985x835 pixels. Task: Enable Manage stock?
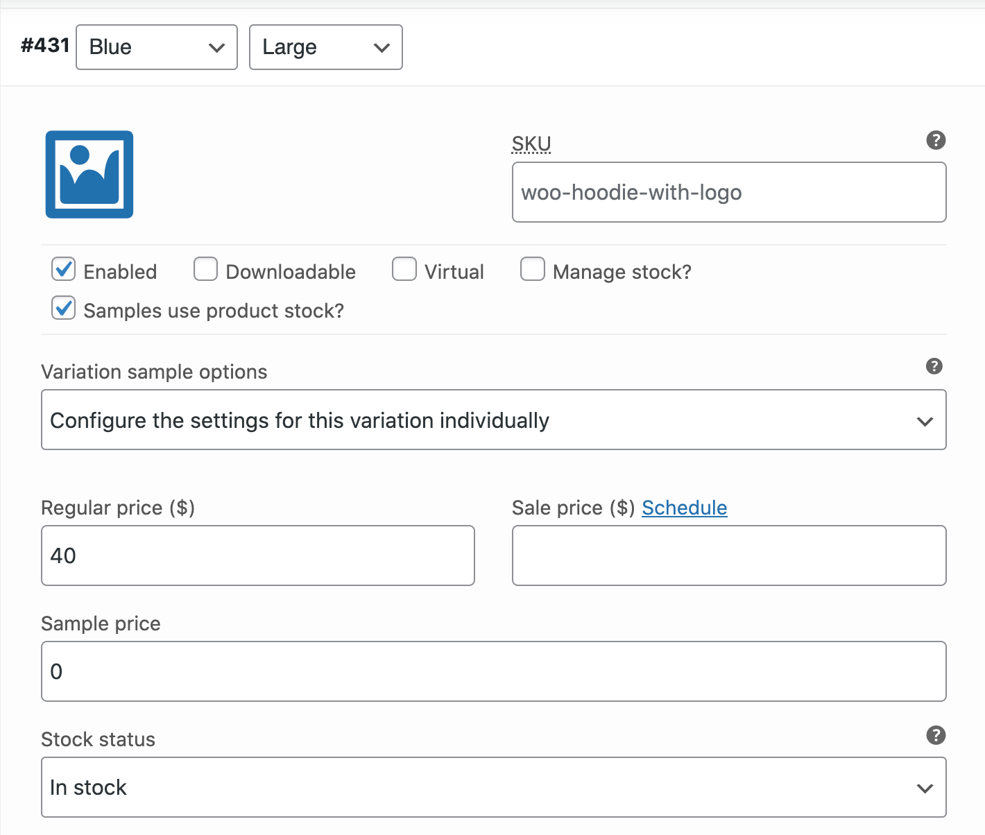click(533, 269)
